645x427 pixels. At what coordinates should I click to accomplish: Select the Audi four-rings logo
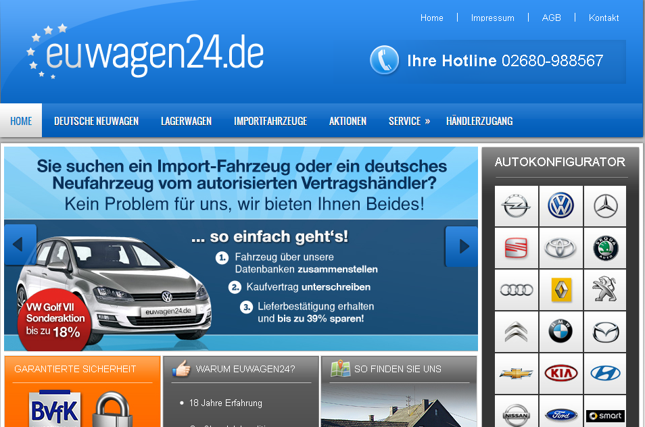coord(517,290)
